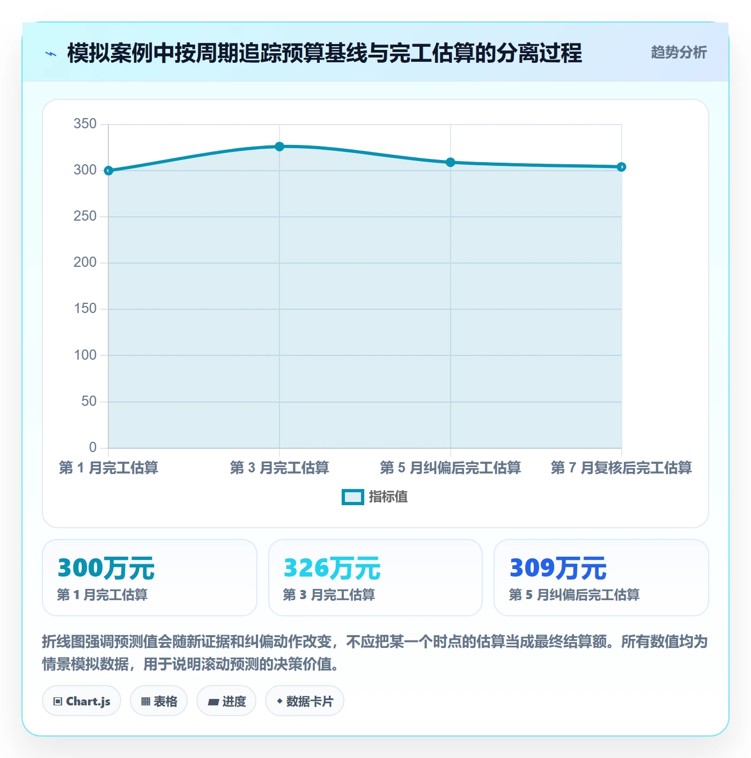
Task: Click the 指标值 legend label
Action: (388, 497)
